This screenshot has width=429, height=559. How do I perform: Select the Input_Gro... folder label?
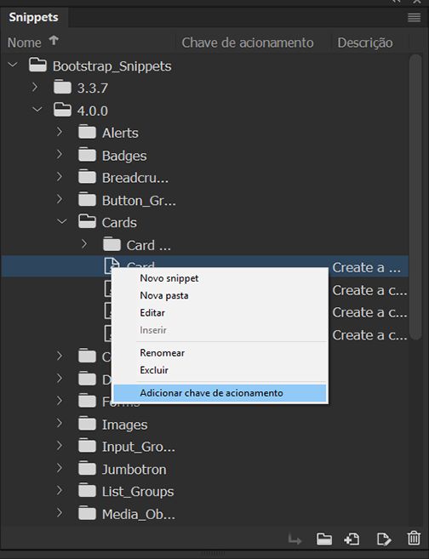(139, 447)
